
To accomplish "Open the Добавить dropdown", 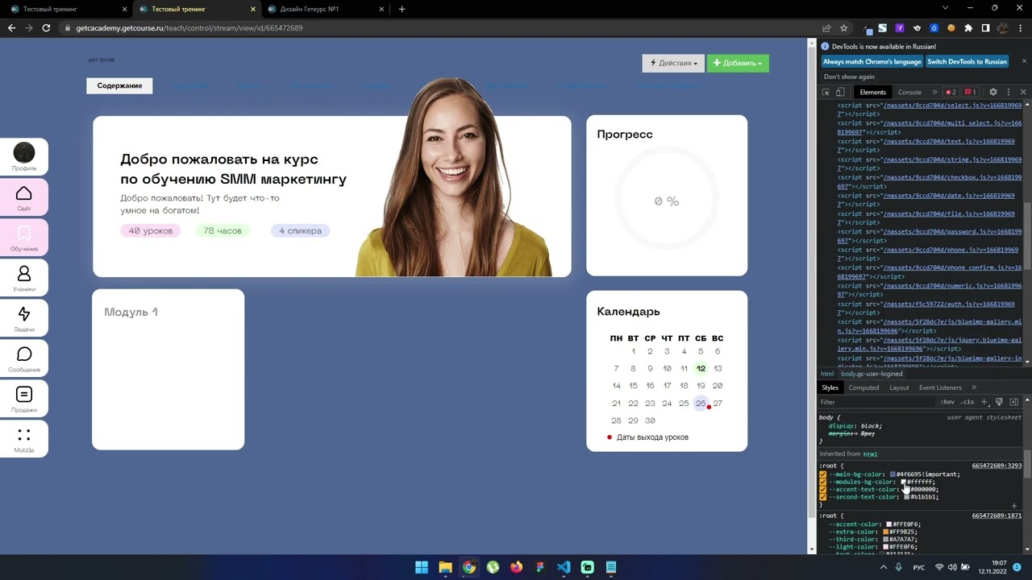I will click(x=738, y=63).
